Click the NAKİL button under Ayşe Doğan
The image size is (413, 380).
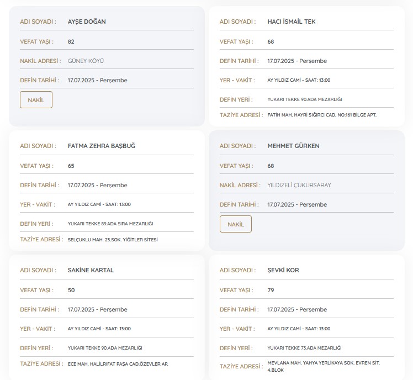click(x=36, y=100)
